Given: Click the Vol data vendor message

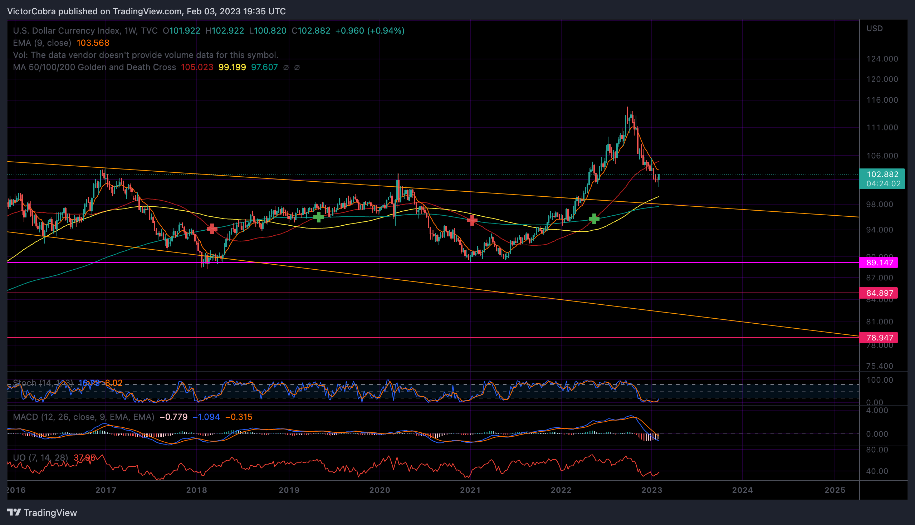Looking at the screenshot, I should pyautogui.click(x=146, y=55).
